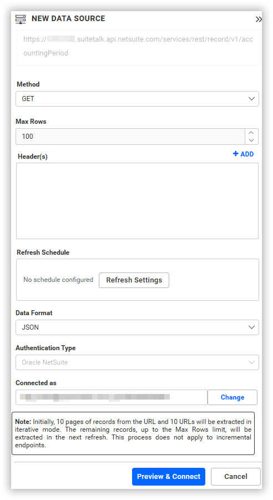
Task: Click the Change button
Action: (232, 397)
